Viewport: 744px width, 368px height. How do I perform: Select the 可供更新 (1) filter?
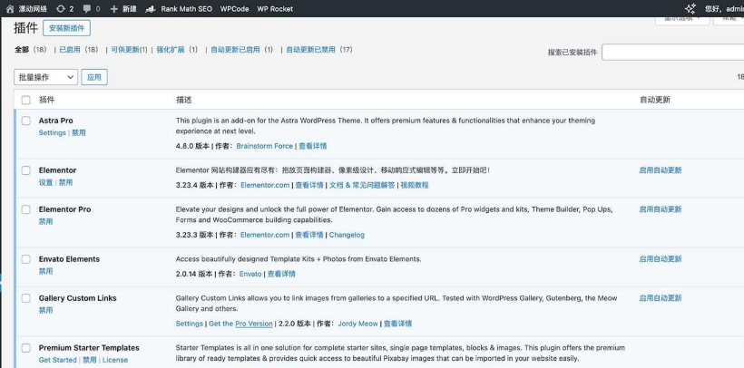pos(129,49)
